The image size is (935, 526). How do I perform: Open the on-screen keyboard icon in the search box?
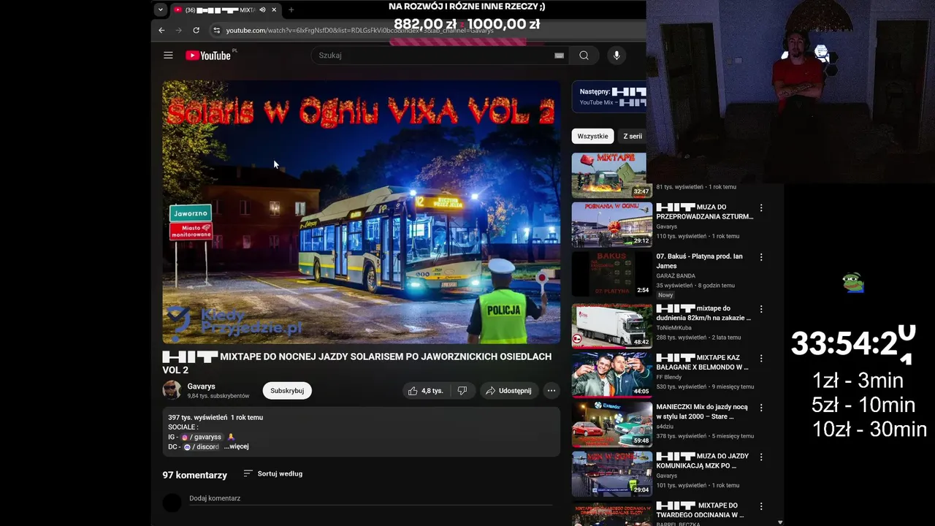pyautogui.click(x=559, y=56)
